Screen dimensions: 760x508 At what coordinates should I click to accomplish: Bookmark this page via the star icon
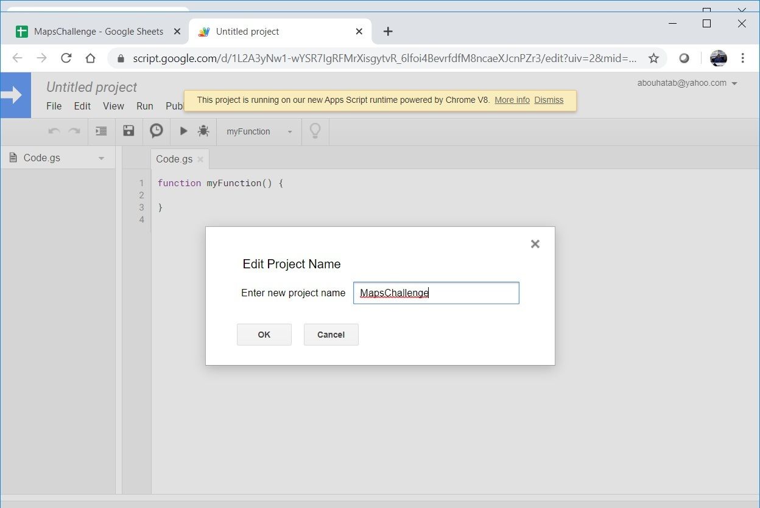point(653,58)
